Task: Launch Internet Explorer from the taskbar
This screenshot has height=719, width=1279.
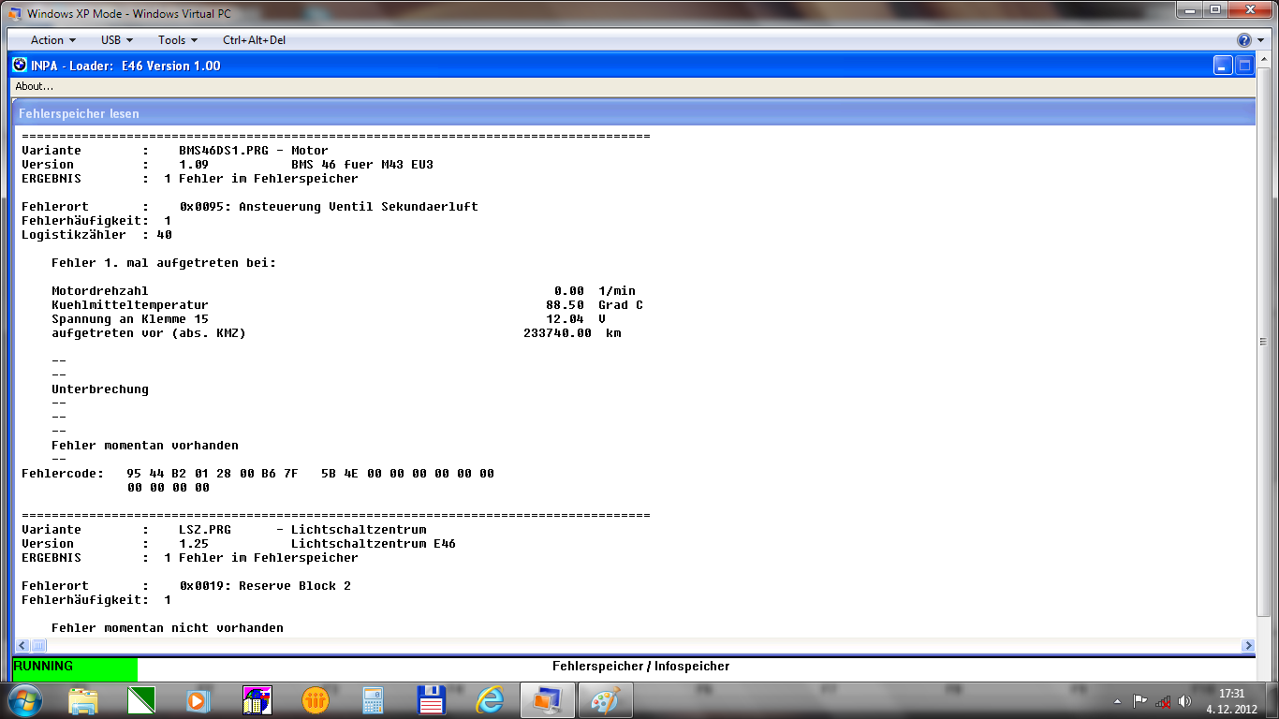Action: [490, 699]
